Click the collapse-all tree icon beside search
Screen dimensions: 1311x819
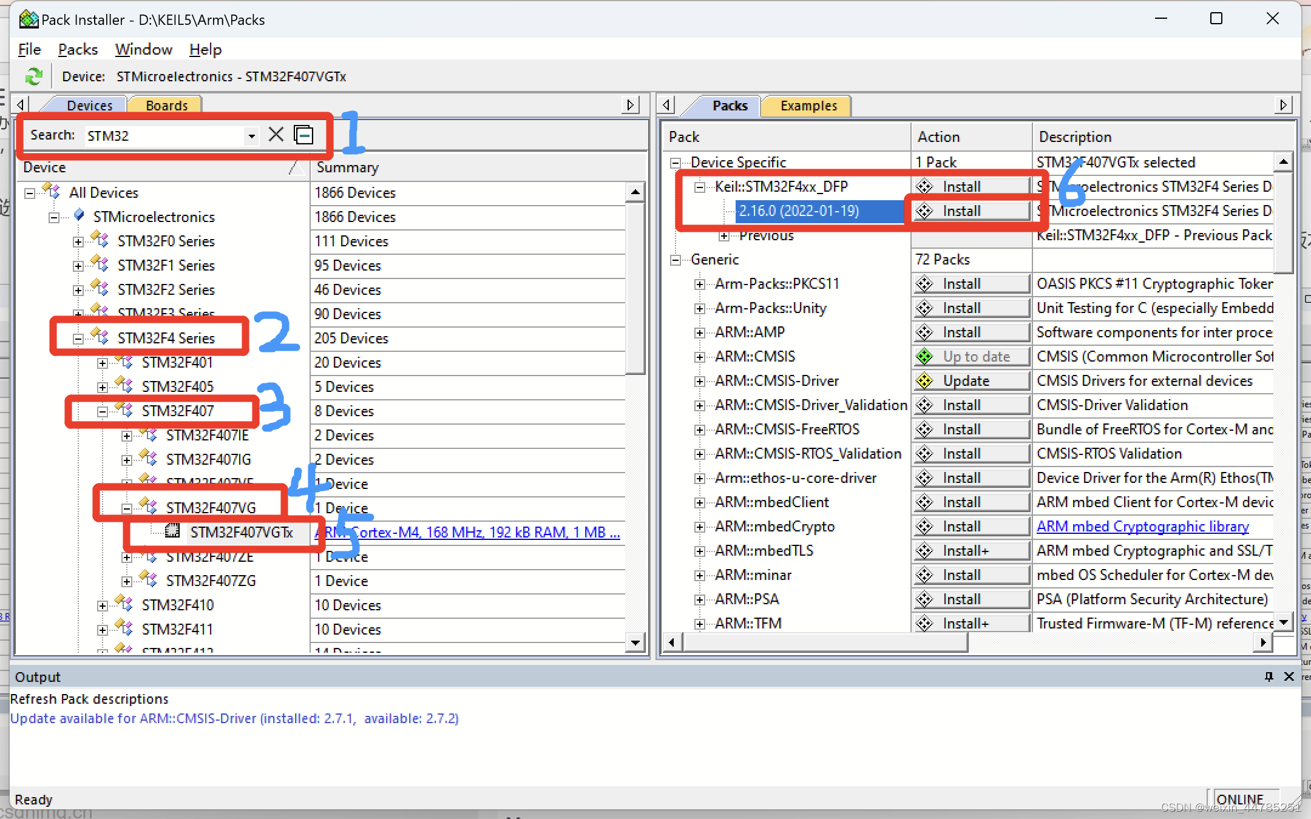pos(303,134)
